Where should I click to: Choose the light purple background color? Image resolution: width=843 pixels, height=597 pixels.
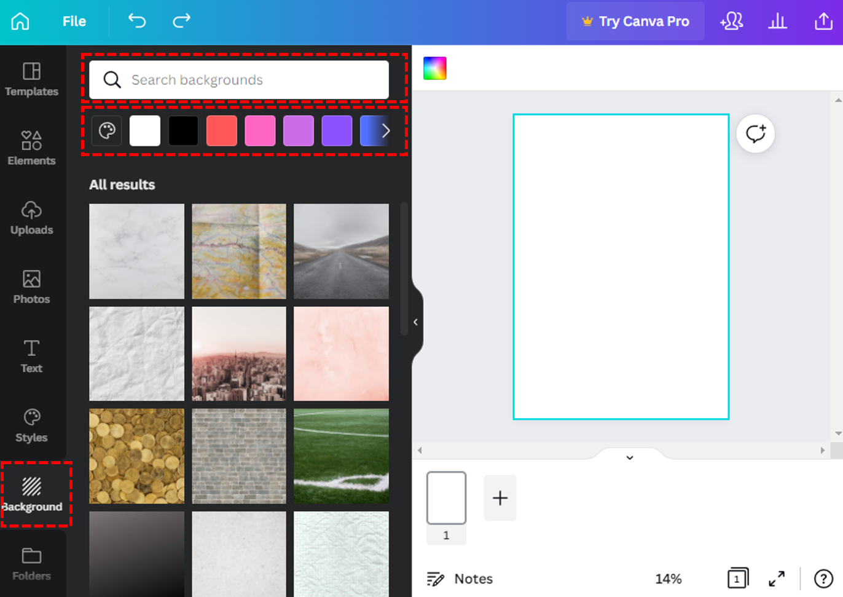[299, 131]
